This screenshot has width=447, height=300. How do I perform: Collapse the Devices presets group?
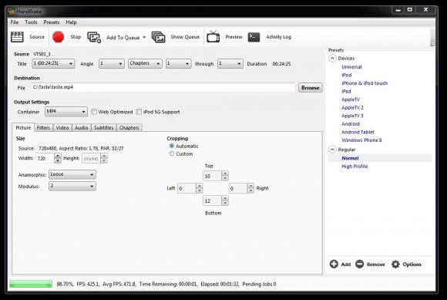(x=332, y=58)
